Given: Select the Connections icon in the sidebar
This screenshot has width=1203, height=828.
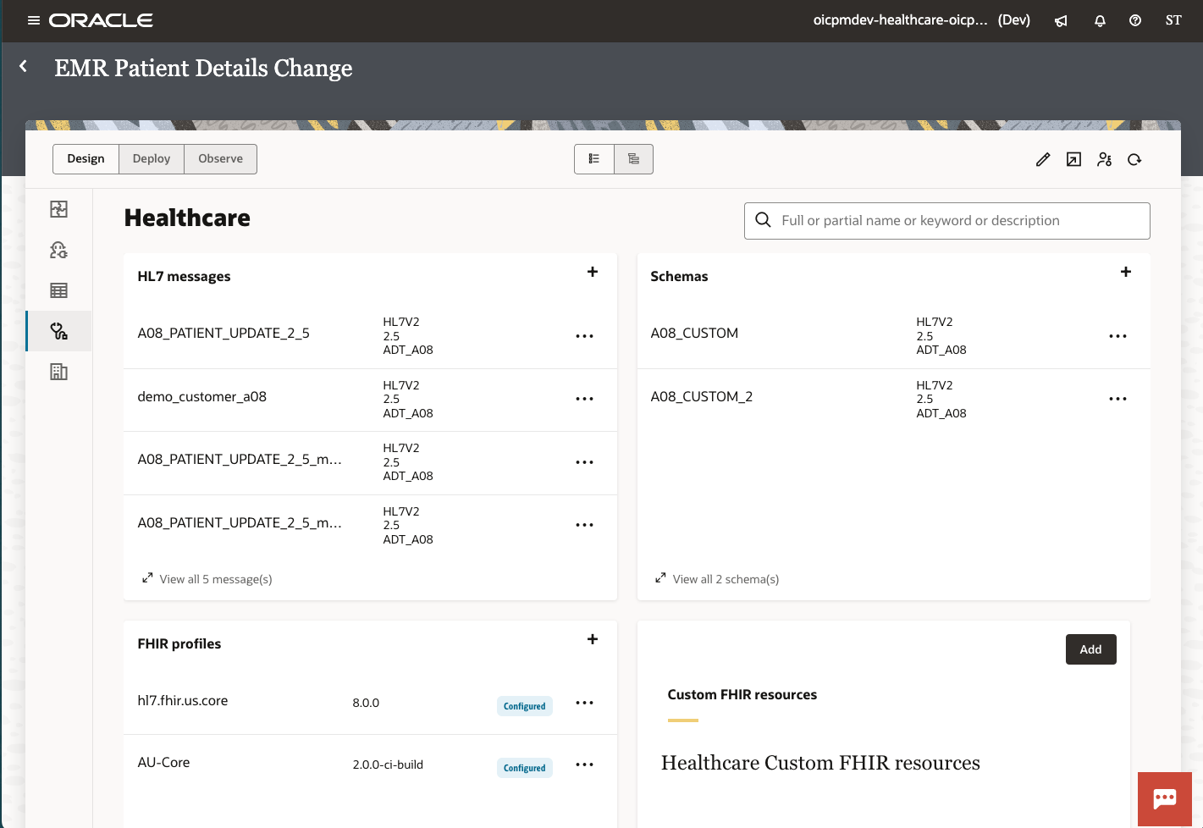Looking at the screenshot, I should tap(58, 249).
